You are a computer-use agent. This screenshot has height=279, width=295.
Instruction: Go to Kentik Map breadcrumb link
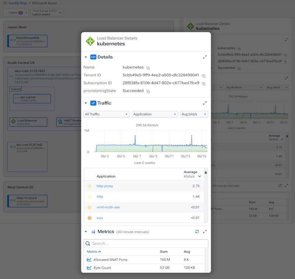pyautogui.click(x=18, y=3)
